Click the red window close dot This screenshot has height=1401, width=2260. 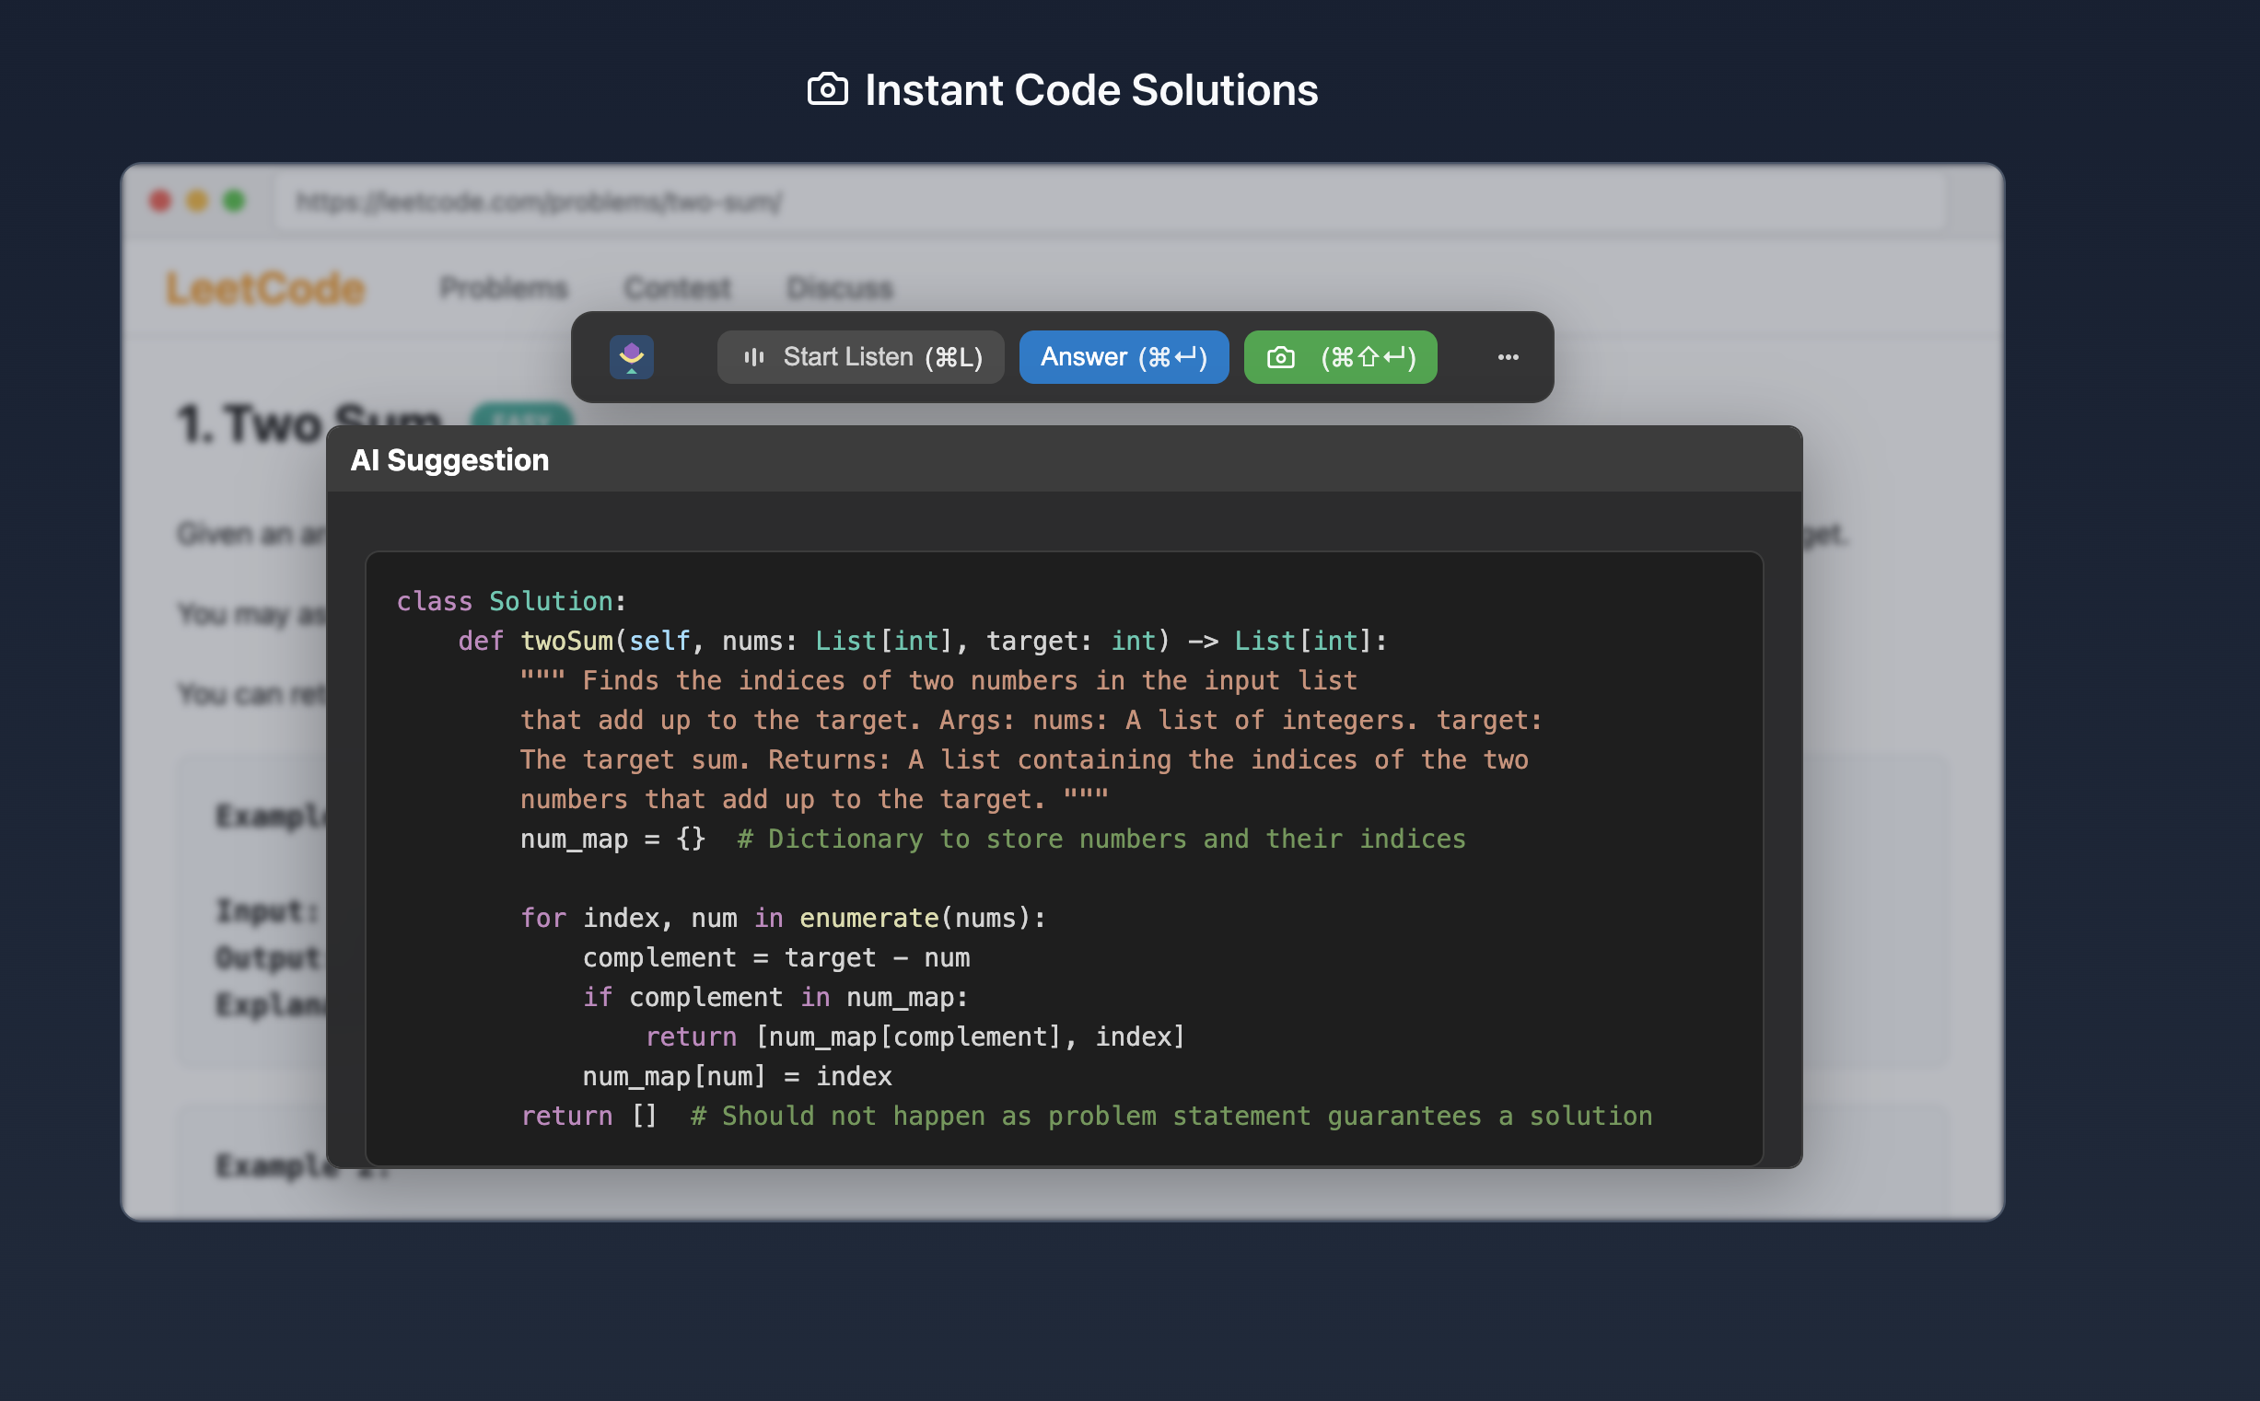(160, 201)
